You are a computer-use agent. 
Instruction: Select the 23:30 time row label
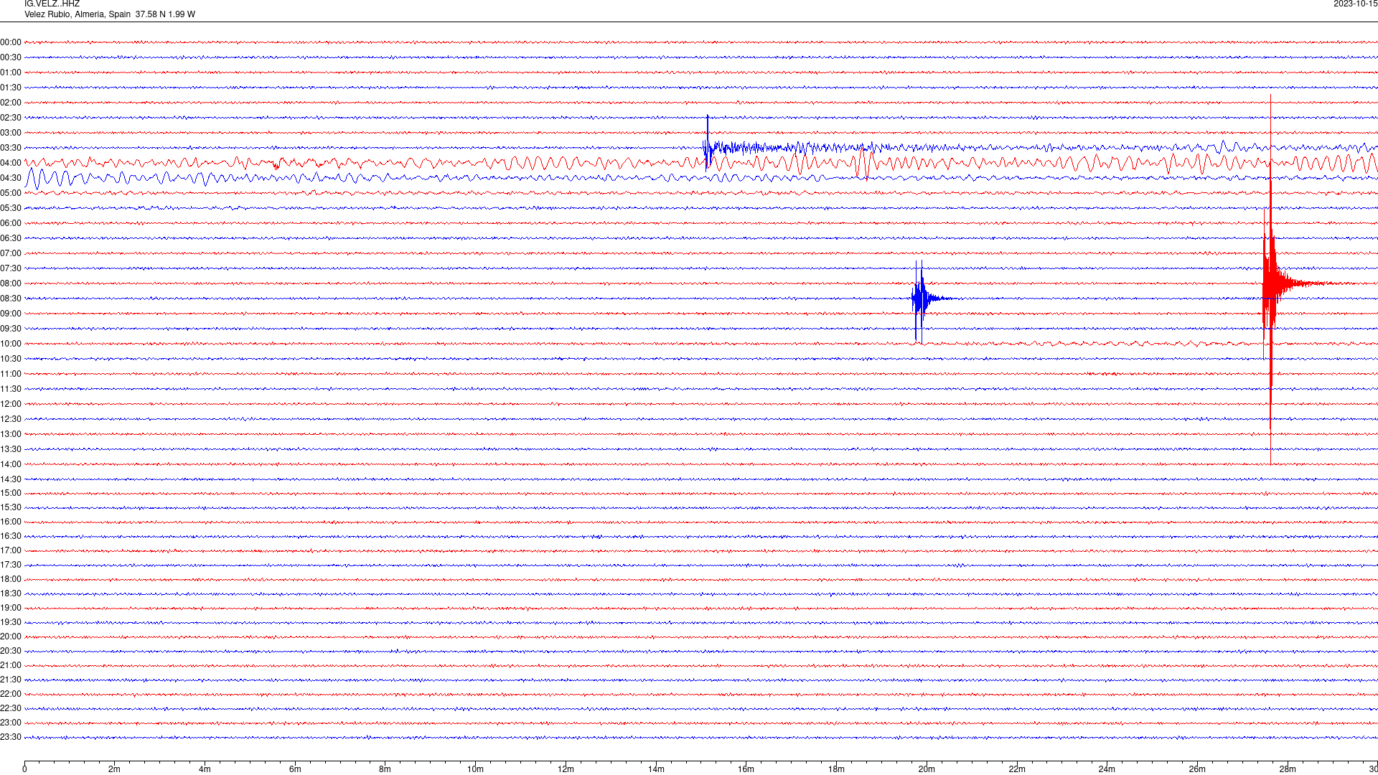pyautogui.click(x=11, y=738)
